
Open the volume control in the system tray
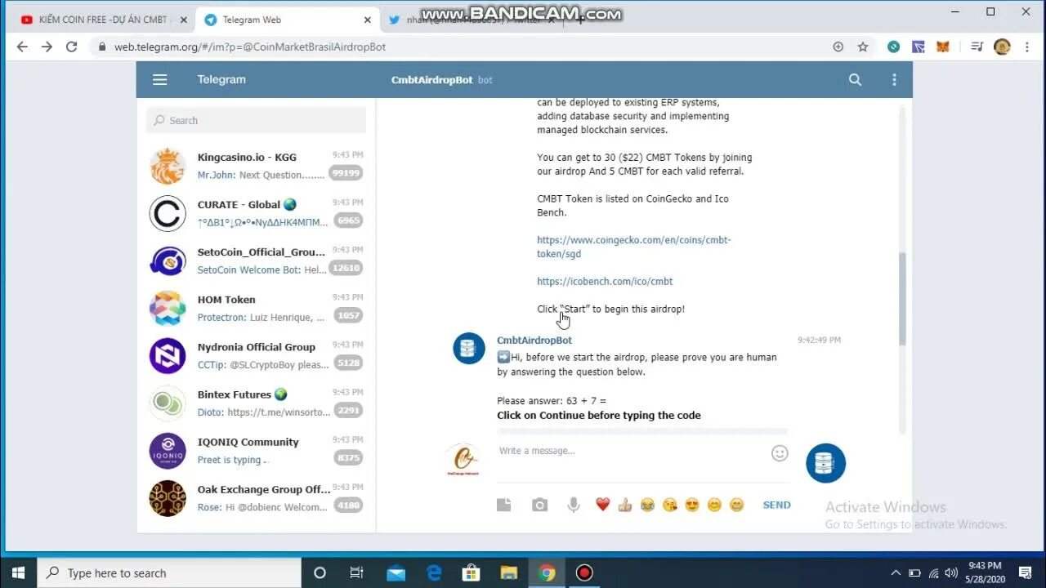(x=950, y=573)
